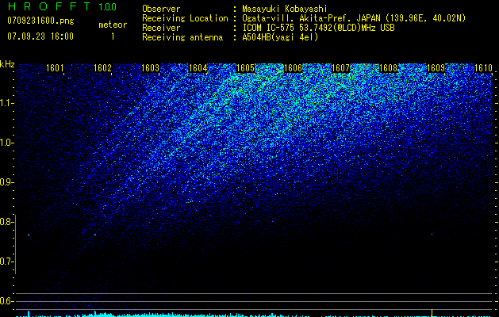Select the receiver ICOM IC-575 line
This screenshot has height=317, width=499.
click(318, 28)
